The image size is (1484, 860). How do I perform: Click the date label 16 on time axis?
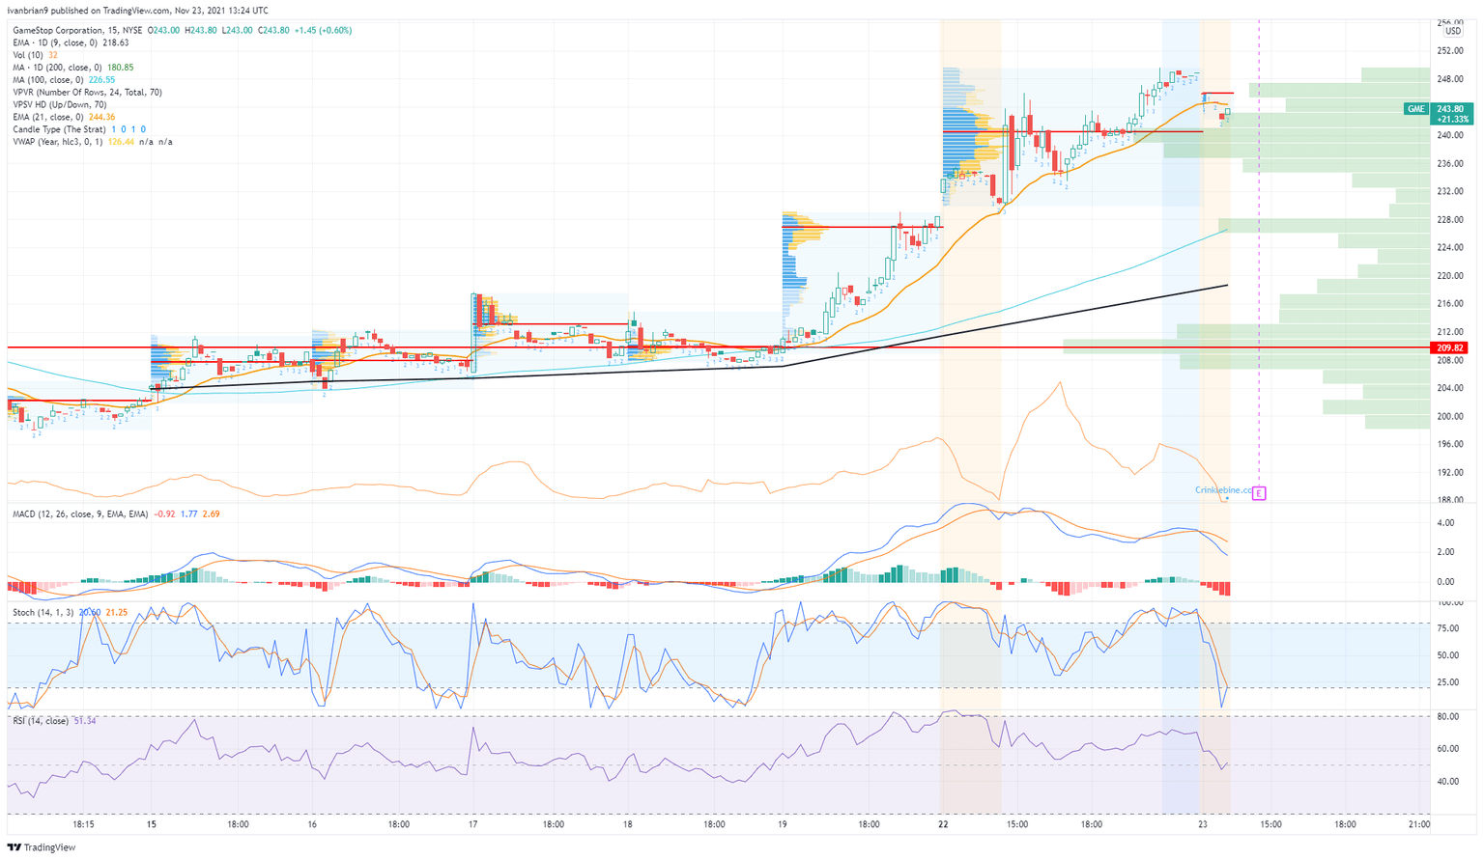pos(312,825)
